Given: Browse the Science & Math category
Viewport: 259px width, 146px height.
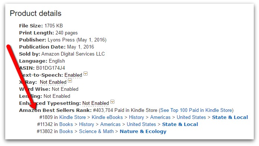Looking at the screenshot, I should pyautogui.click(x=96, y=132).
